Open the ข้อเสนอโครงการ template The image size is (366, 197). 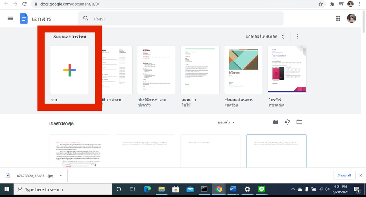pos(244,70)
